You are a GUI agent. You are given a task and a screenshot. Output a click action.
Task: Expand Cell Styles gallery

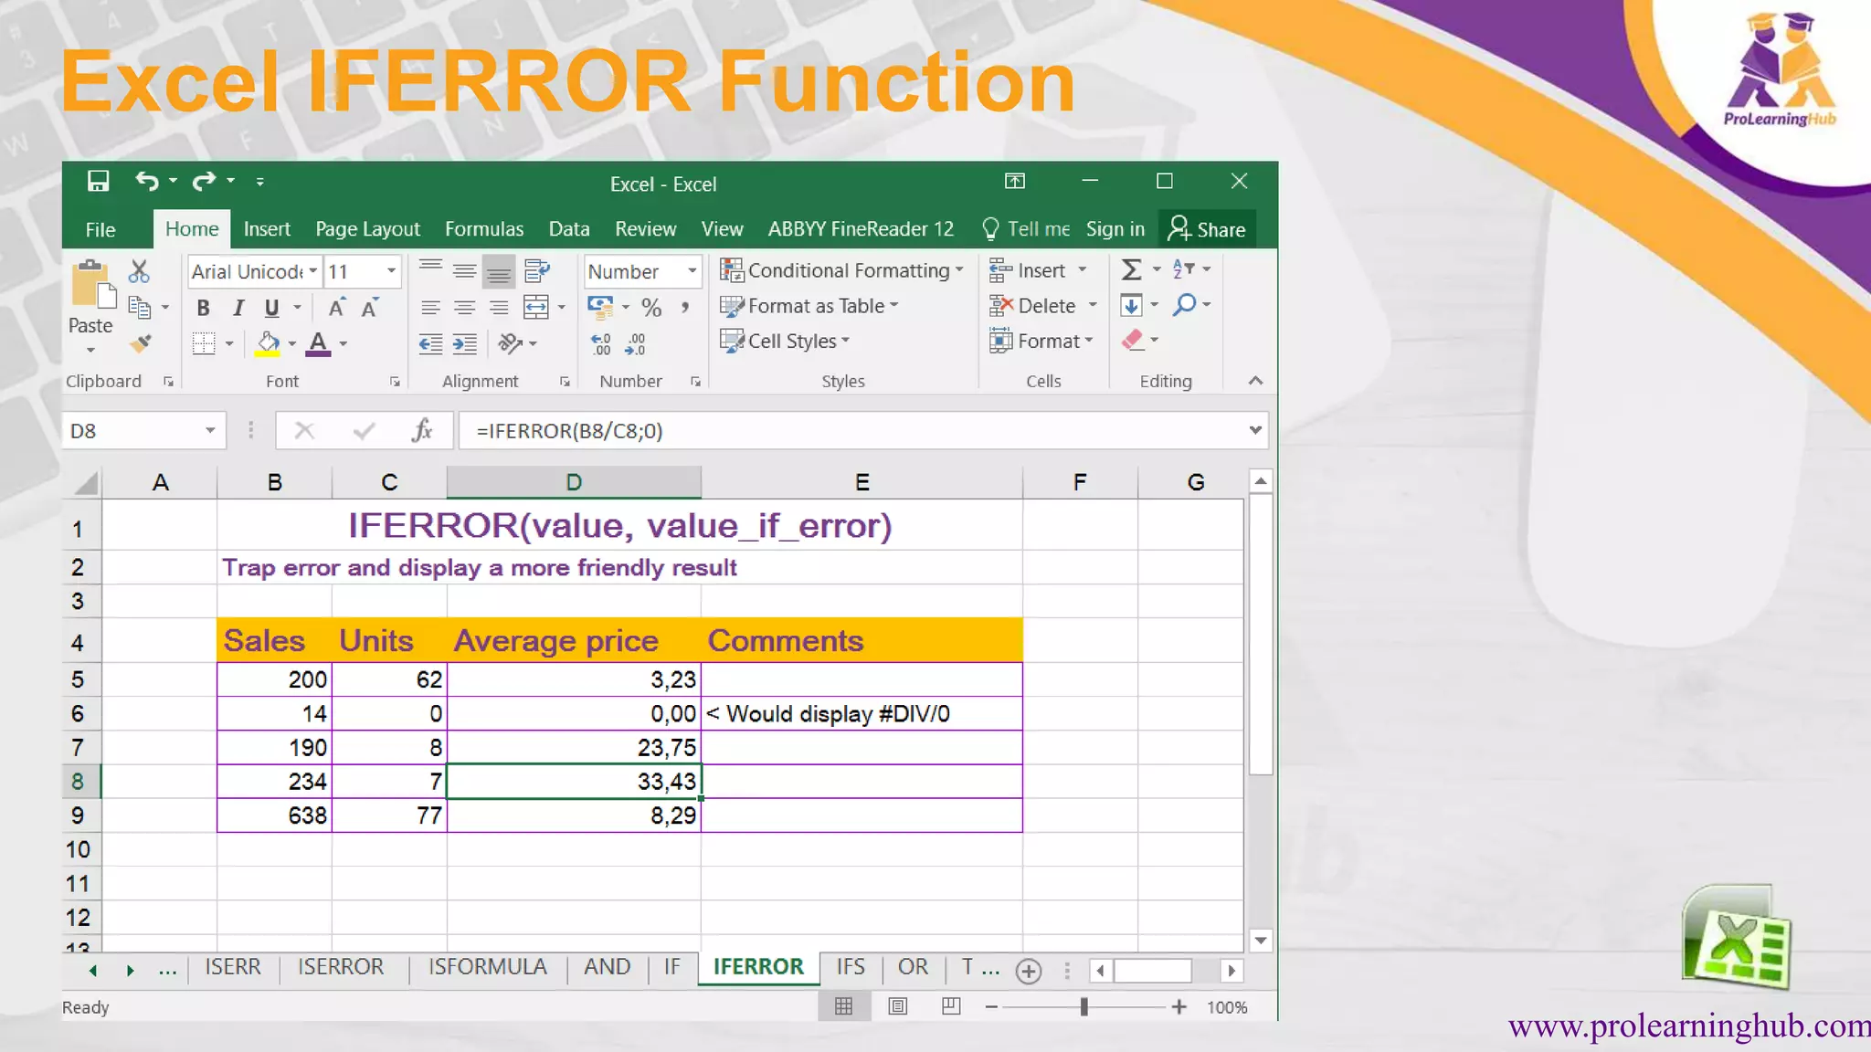tap(785, 341)
